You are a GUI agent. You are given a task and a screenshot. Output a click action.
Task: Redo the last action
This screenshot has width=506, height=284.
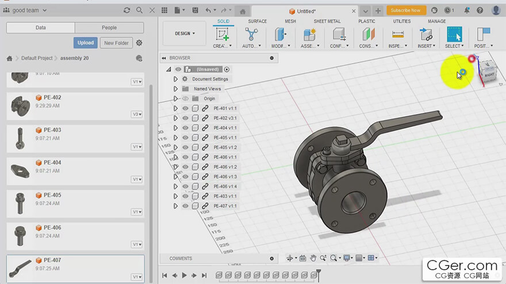click(223, 10)
